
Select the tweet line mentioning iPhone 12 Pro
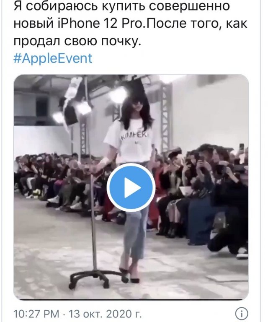pos(130,23)
